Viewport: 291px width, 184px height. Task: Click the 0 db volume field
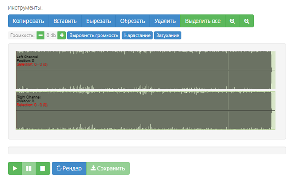click(51, 35)
